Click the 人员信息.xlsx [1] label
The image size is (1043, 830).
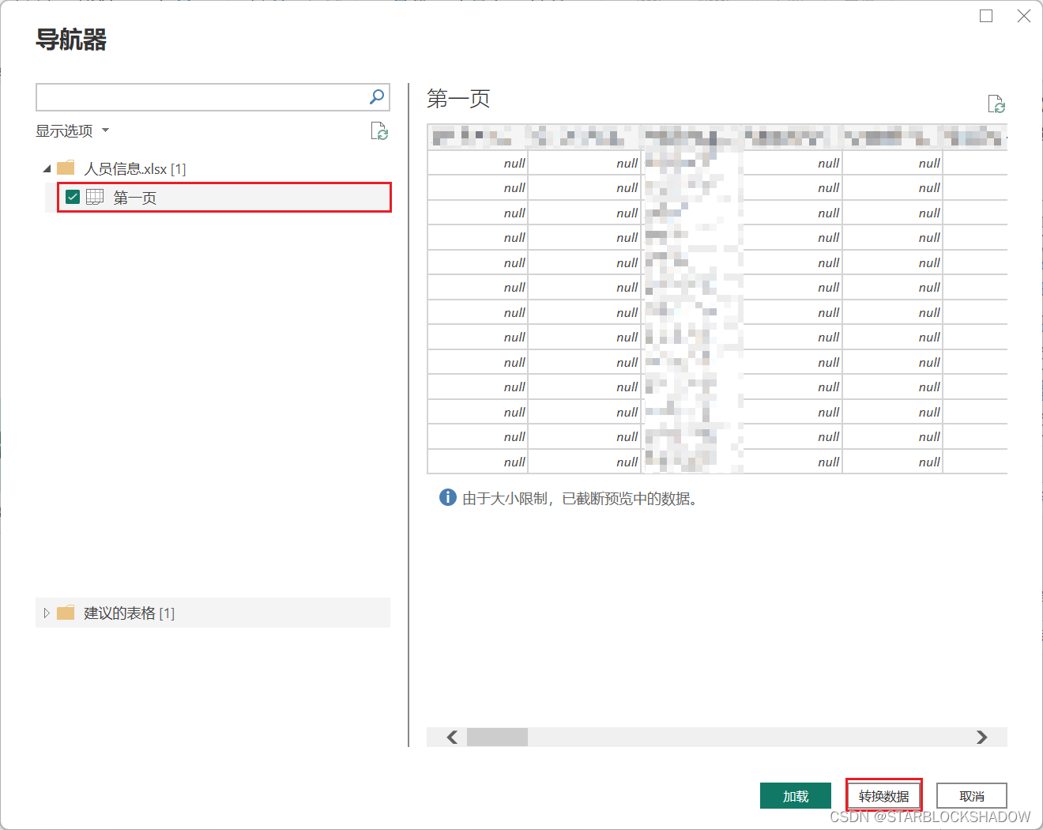(x=135, y=168)
